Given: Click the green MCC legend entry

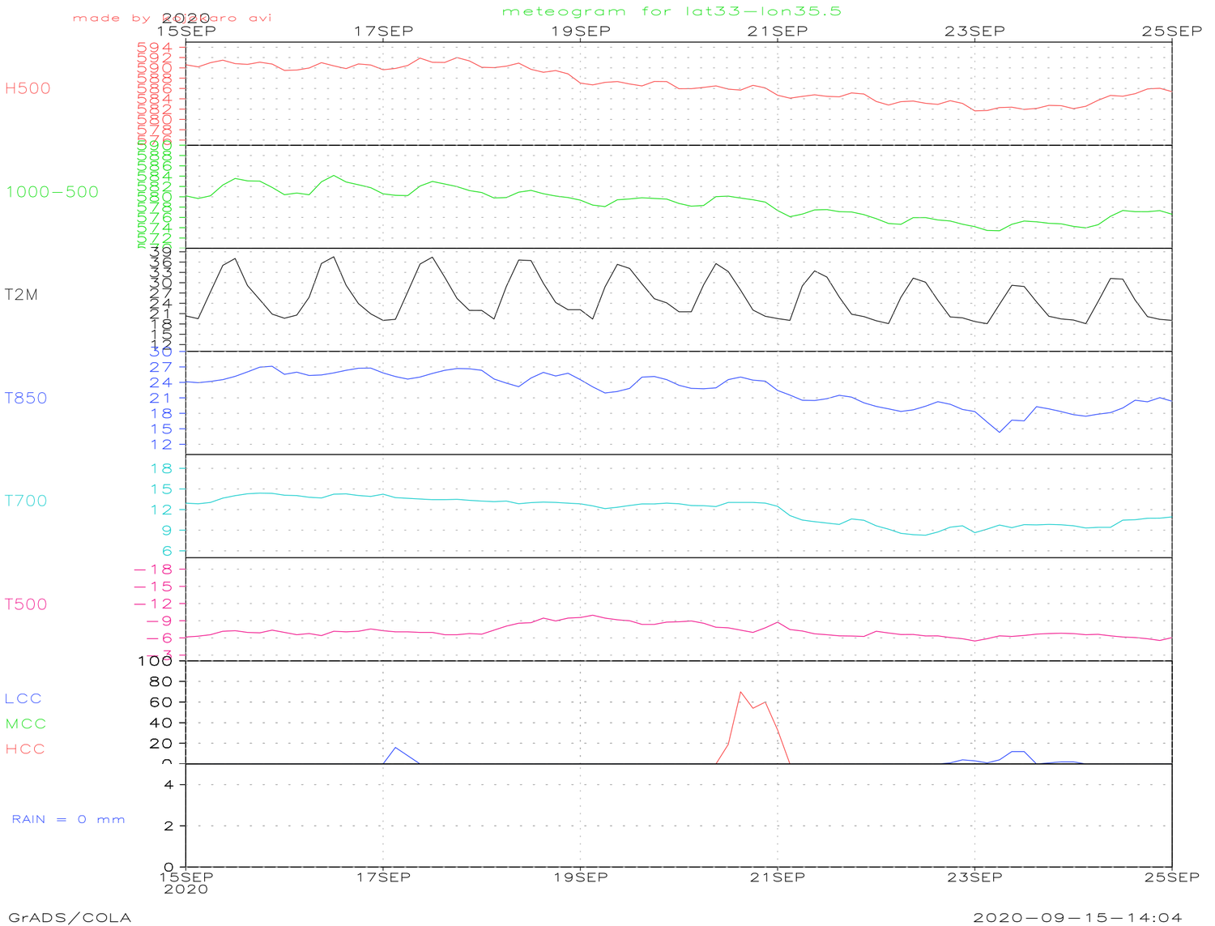Looking at the screenshot, I should pyautogui.click(x=26, y=723).
